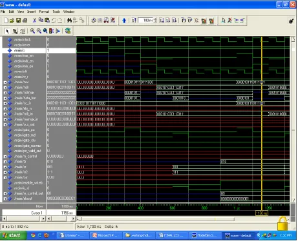Click the cursor time value 1156 ns
This screenshot has width=298, height=241.
tap(67, 213)
